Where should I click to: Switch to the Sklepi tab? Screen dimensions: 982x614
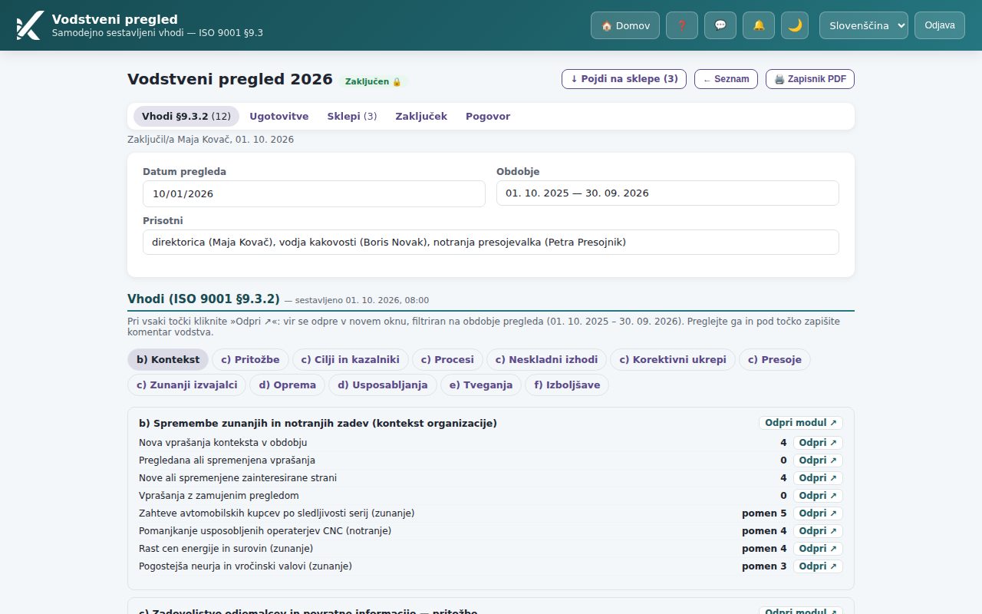(352, 117)
